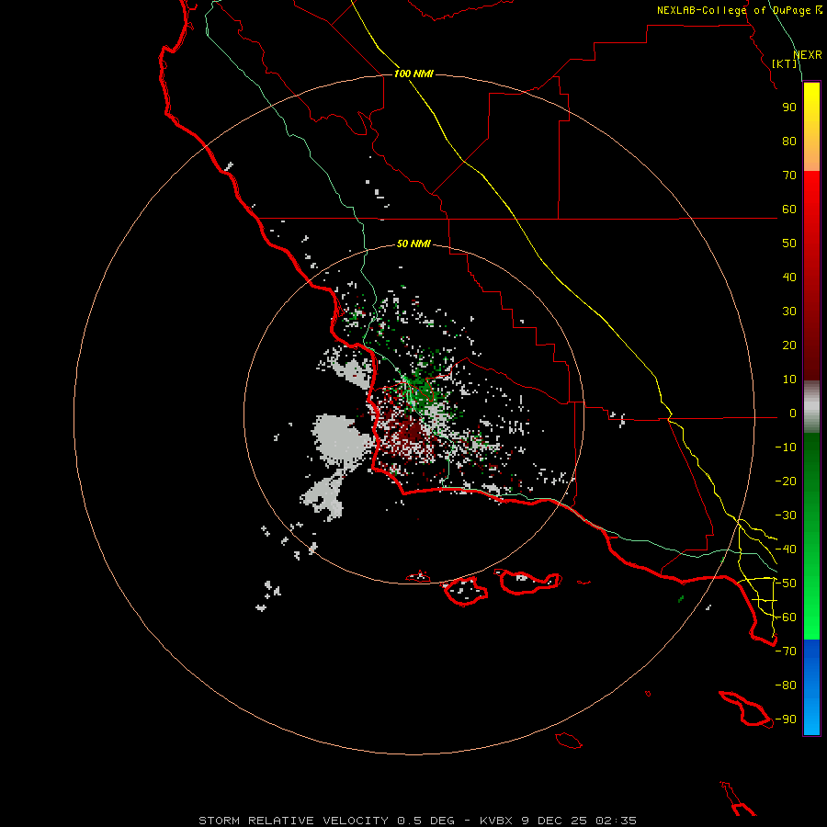Click the 100 NMI range ring label
Screen dimensions: 827x827
click(x=413, y=74)
